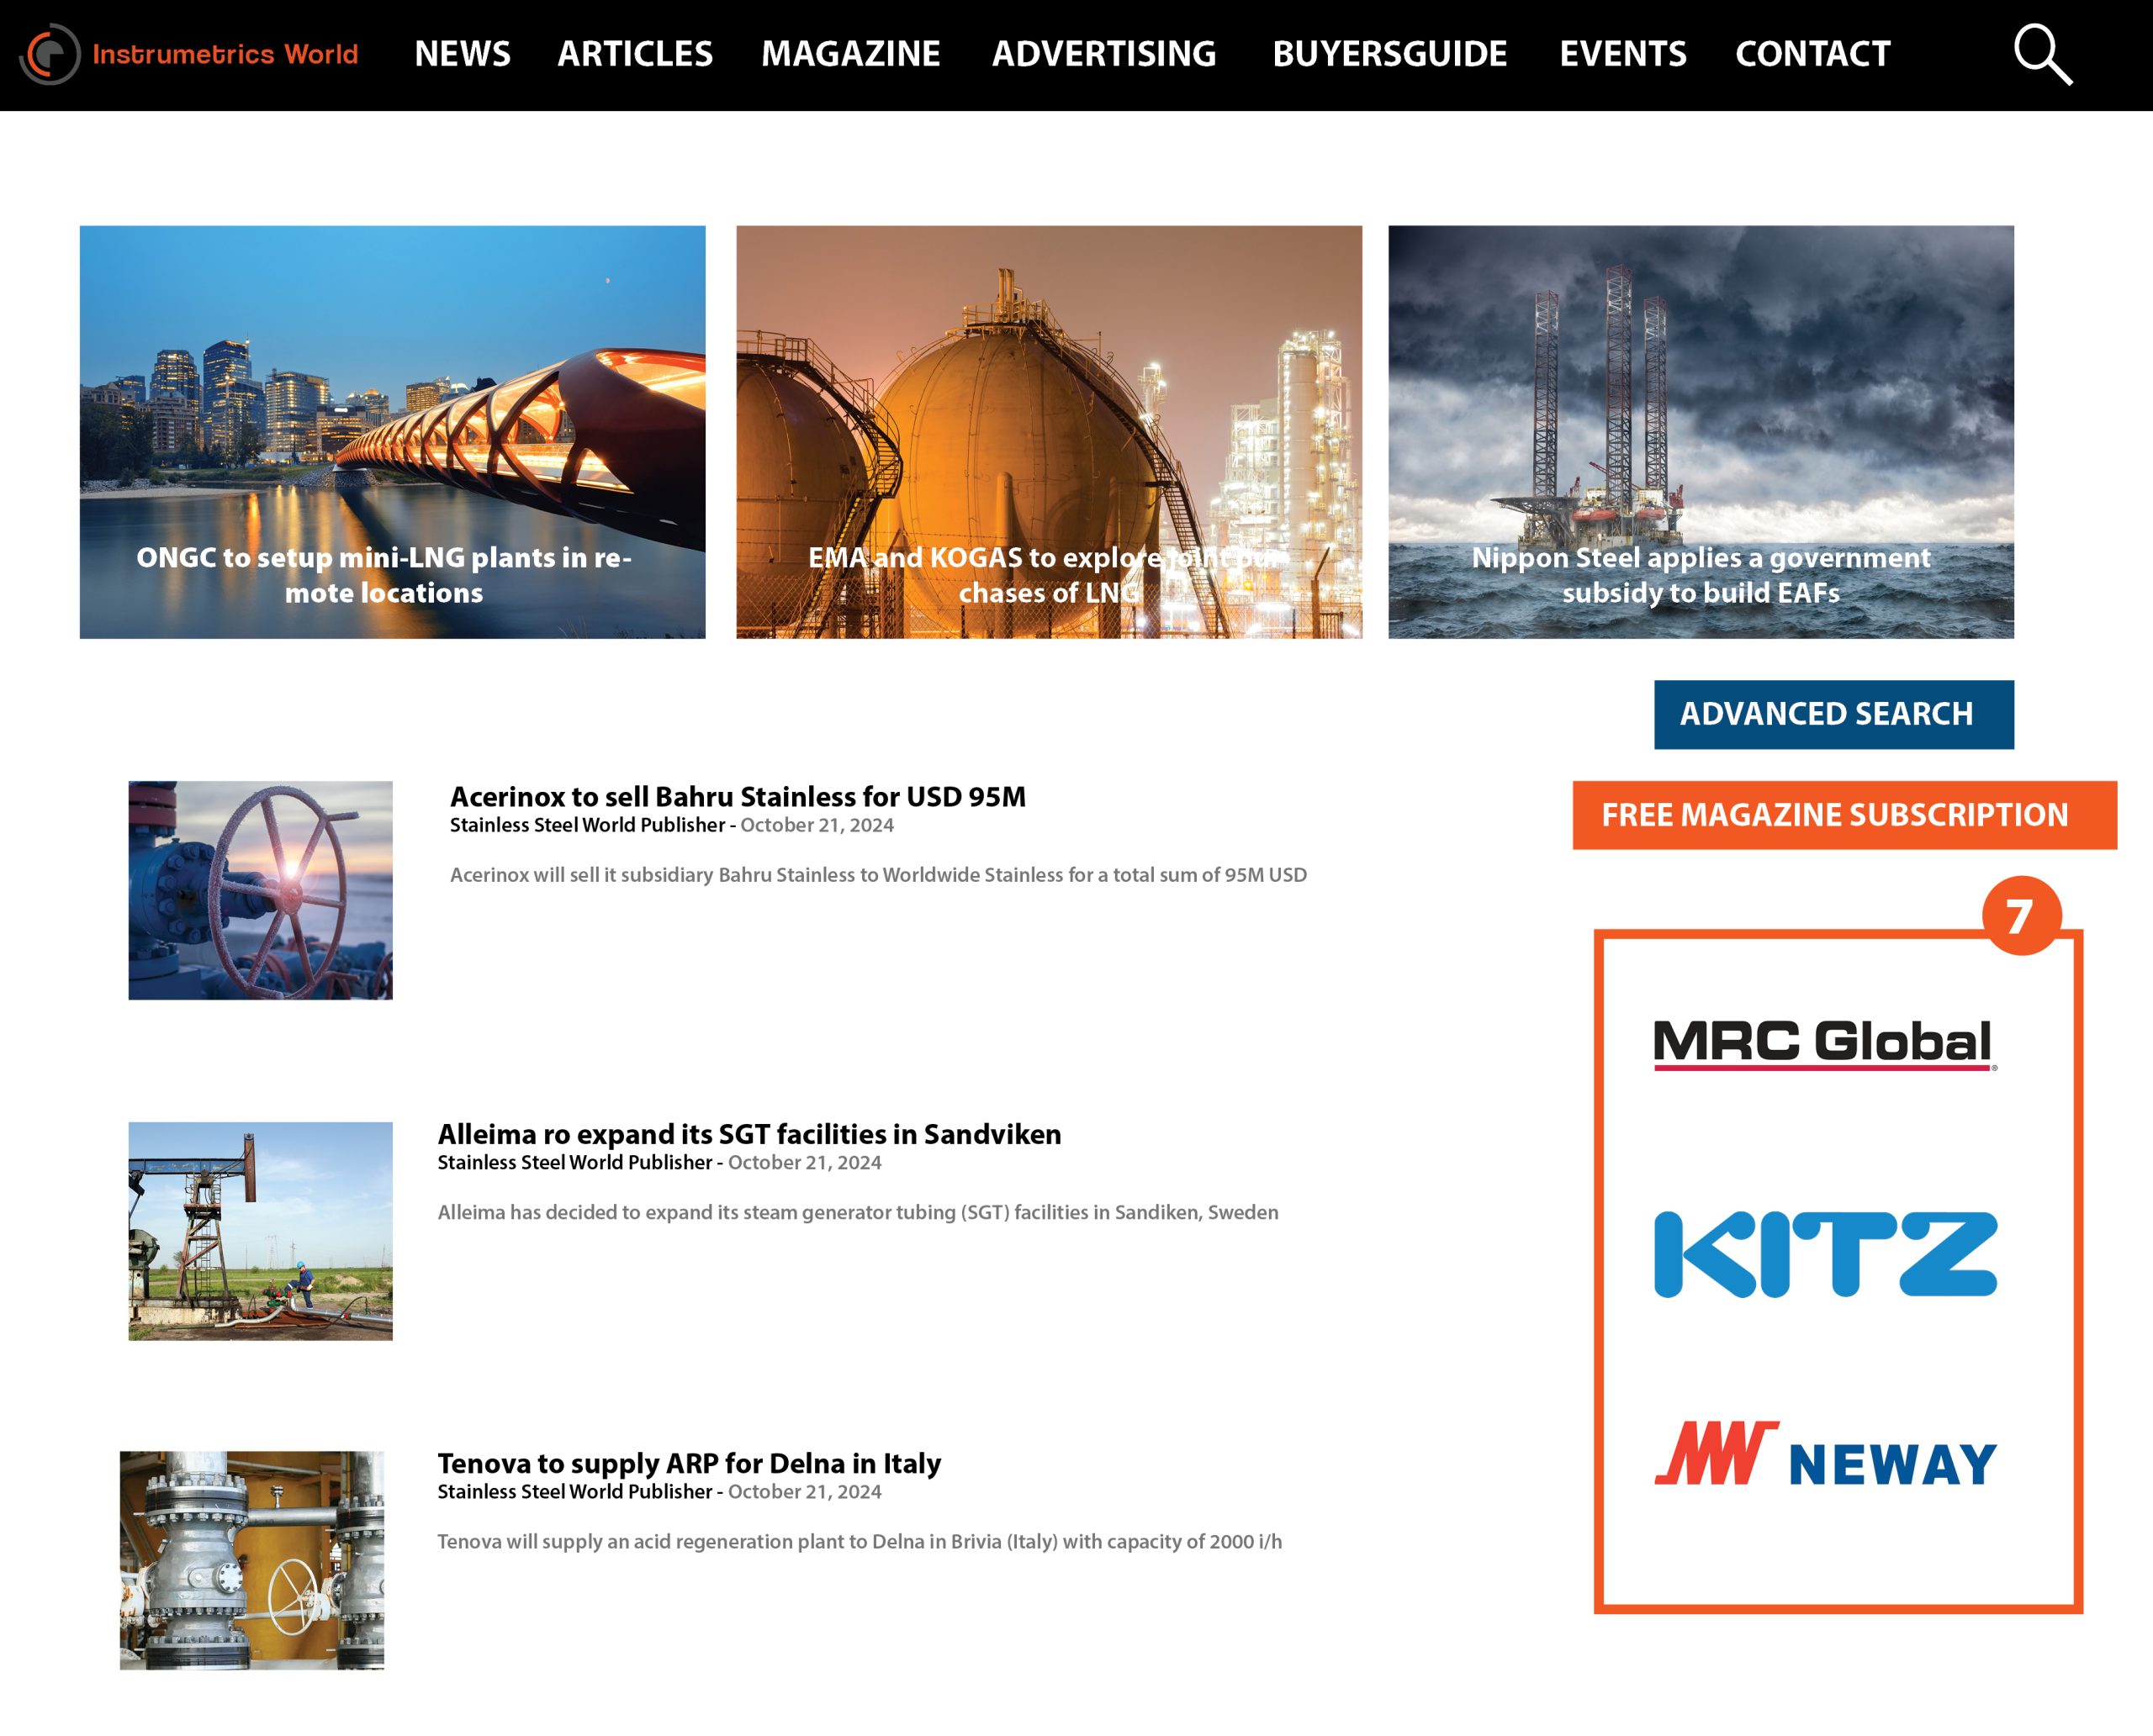Open the Tenova ARP for Delna headline
The image size is (2153, 1736).
click(688, 1463)
